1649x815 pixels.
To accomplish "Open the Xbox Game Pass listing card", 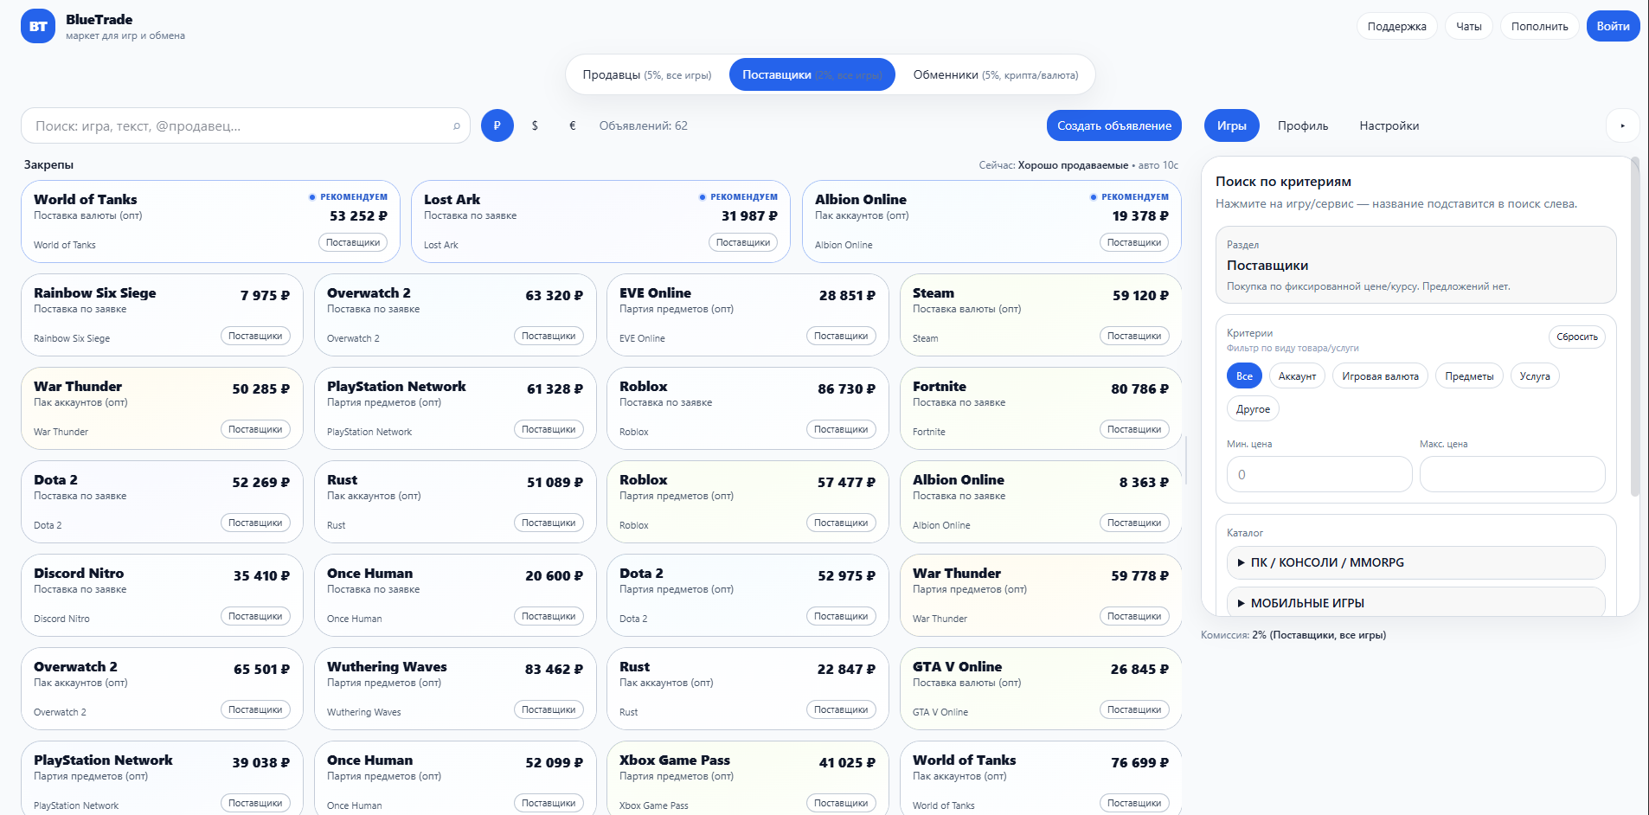I will click(748, 778).
